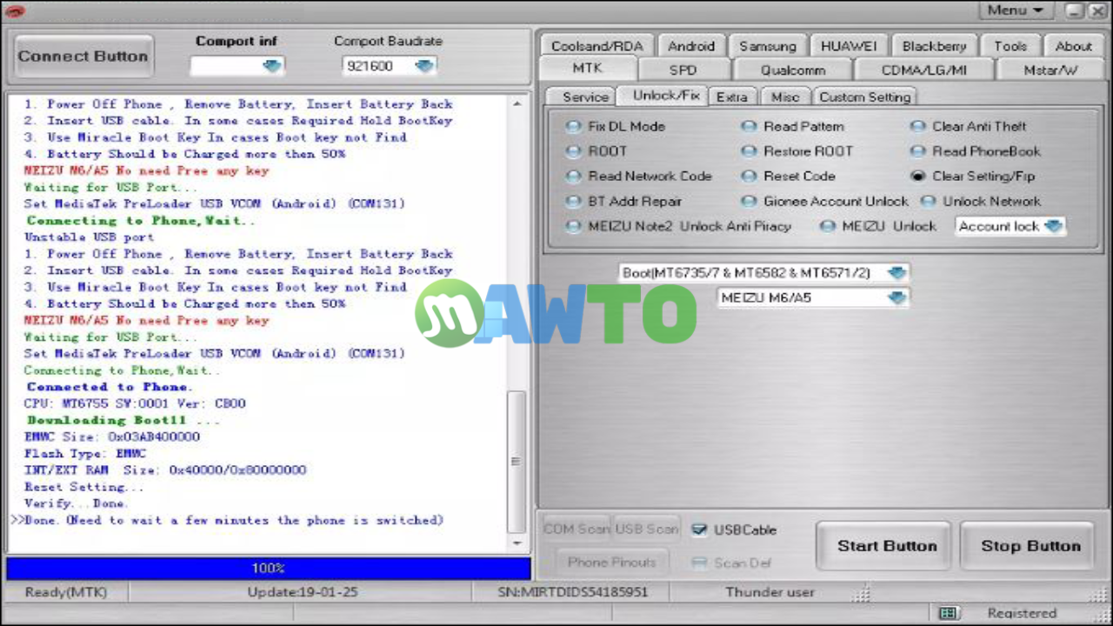Screen dimensions: 1113x626
Task: Switch to the Service sub-tab
Action: click(x=585, y=97)
